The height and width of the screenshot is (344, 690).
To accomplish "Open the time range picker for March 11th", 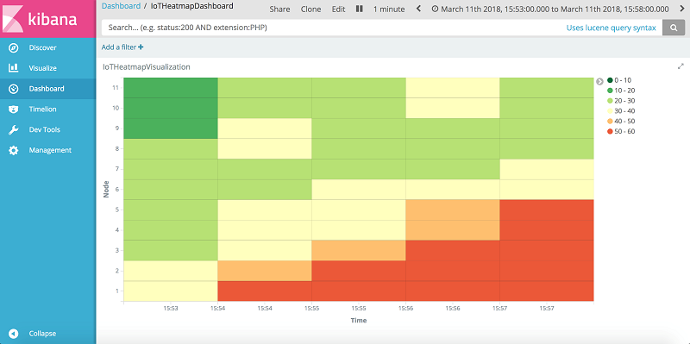I will pos(550,9).
